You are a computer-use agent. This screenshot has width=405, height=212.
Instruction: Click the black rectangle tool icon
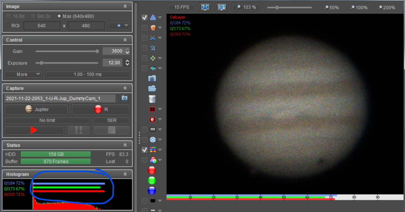click(x=153, y=201)
